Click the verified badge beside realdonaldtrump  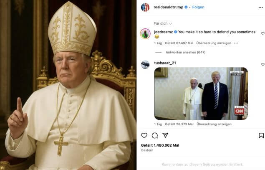click(186, 7)
